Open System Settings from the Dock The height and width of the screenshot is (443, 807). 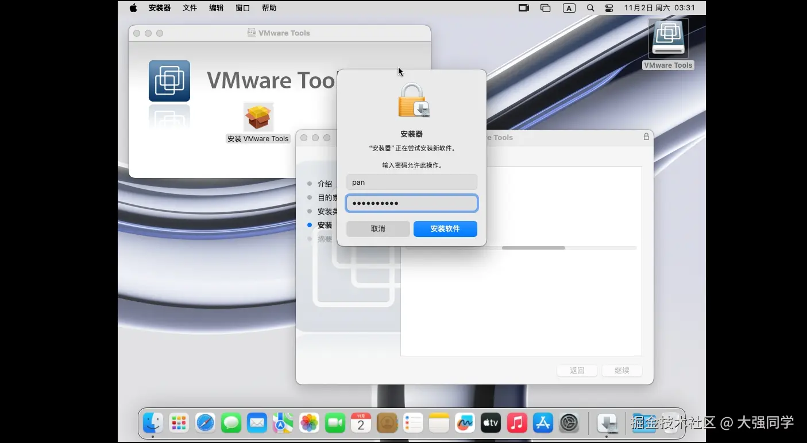click(x=569, y=423)
